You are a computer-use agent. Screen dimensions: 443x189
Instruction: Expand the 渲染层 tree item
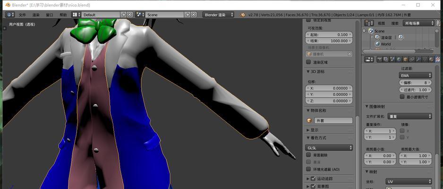[372, 37]
